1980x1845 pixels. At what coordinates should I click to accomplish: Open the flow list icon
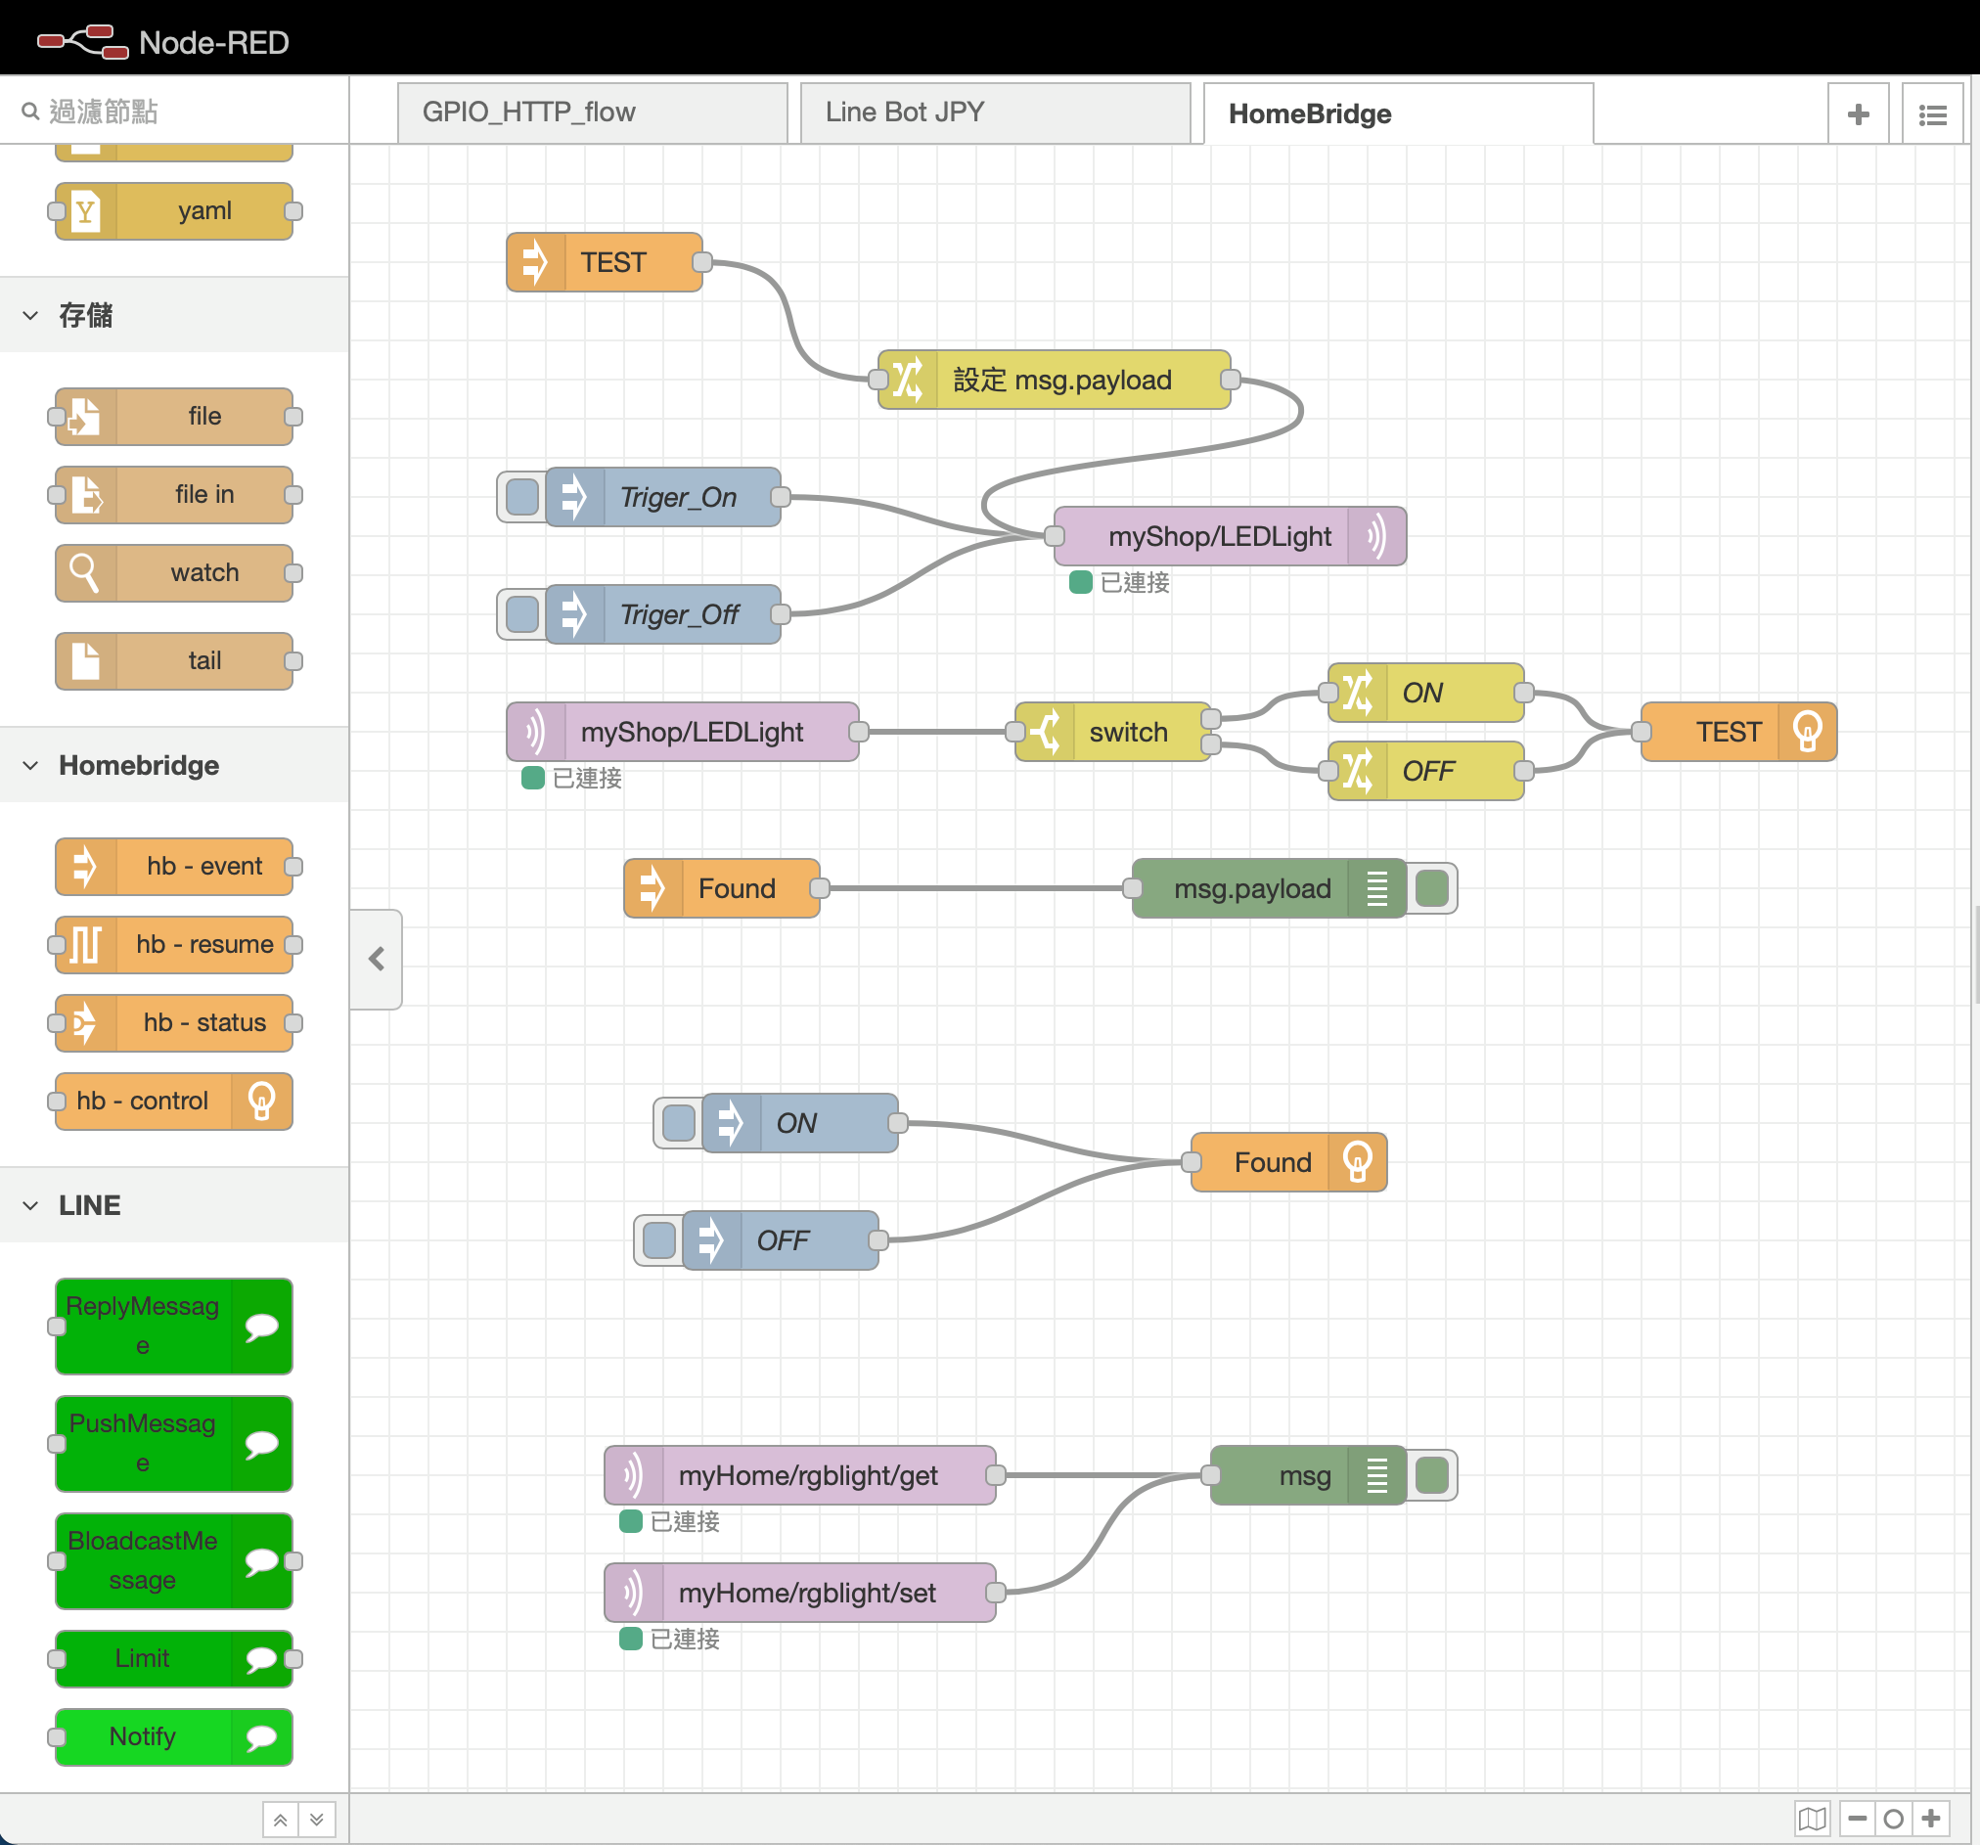pyautogui.click(x=1932, y=114)
